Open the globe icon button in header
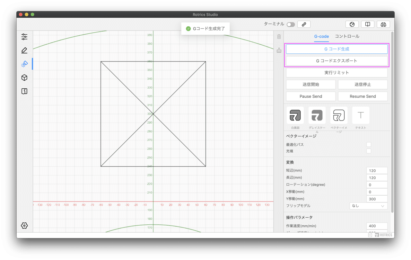The image size is (411, 260). point(352,24)
